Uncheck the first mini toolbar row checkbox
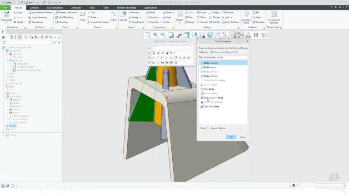This screenshot has width=349, height=196. coord(149,48)
